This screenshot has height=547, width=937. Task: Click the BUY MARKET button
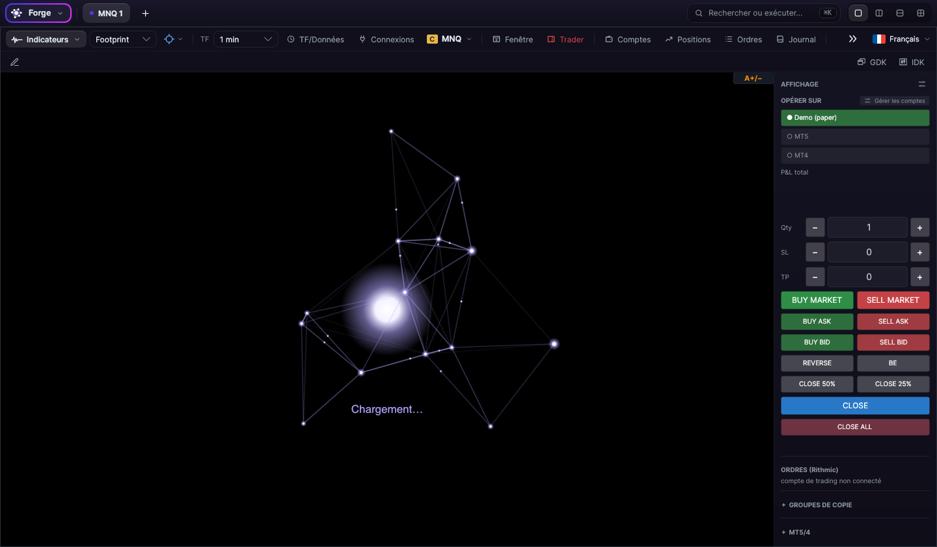tap(817, 300)
